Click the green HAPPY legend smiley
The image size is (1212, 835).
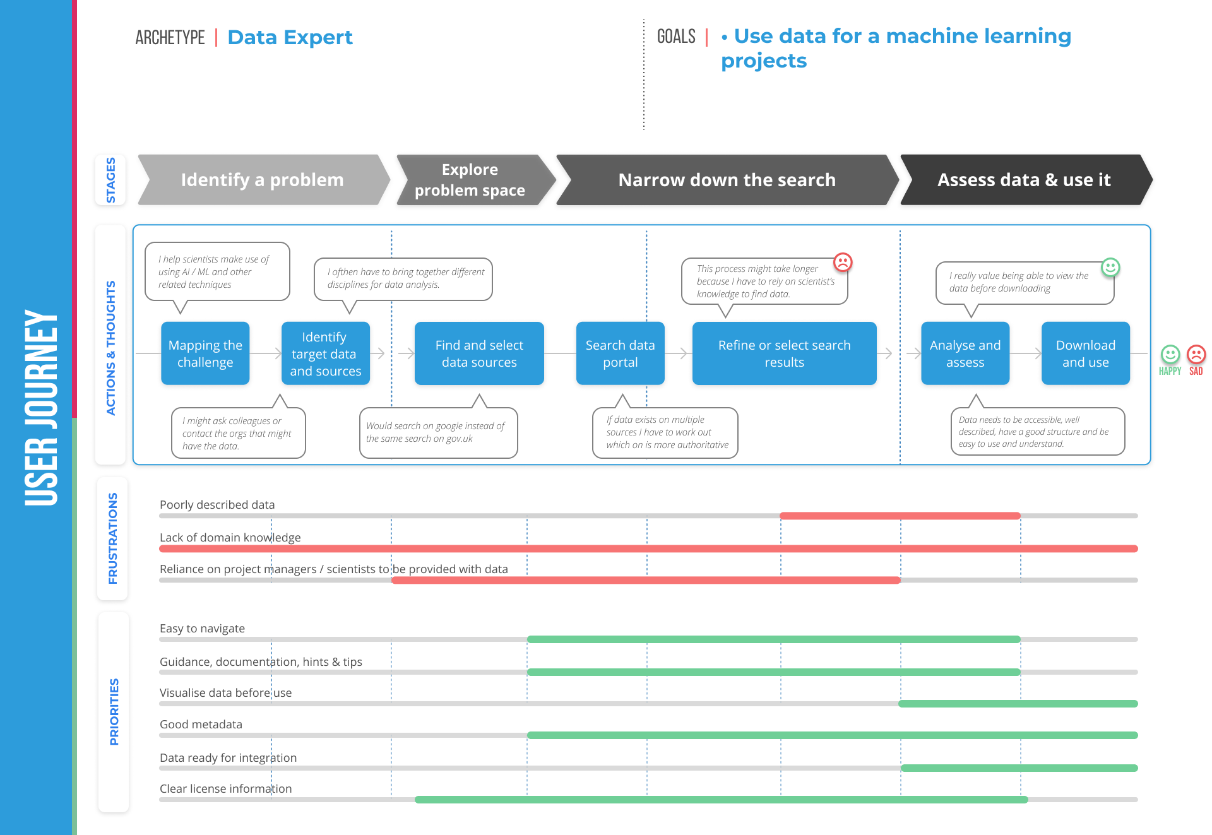(x=1170, y=355)
